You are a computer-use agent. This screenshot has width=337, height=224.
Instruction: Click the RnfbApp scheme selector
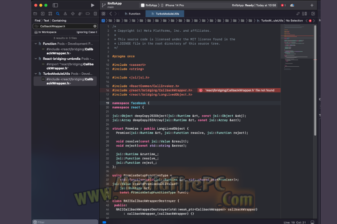coord(149,5)
